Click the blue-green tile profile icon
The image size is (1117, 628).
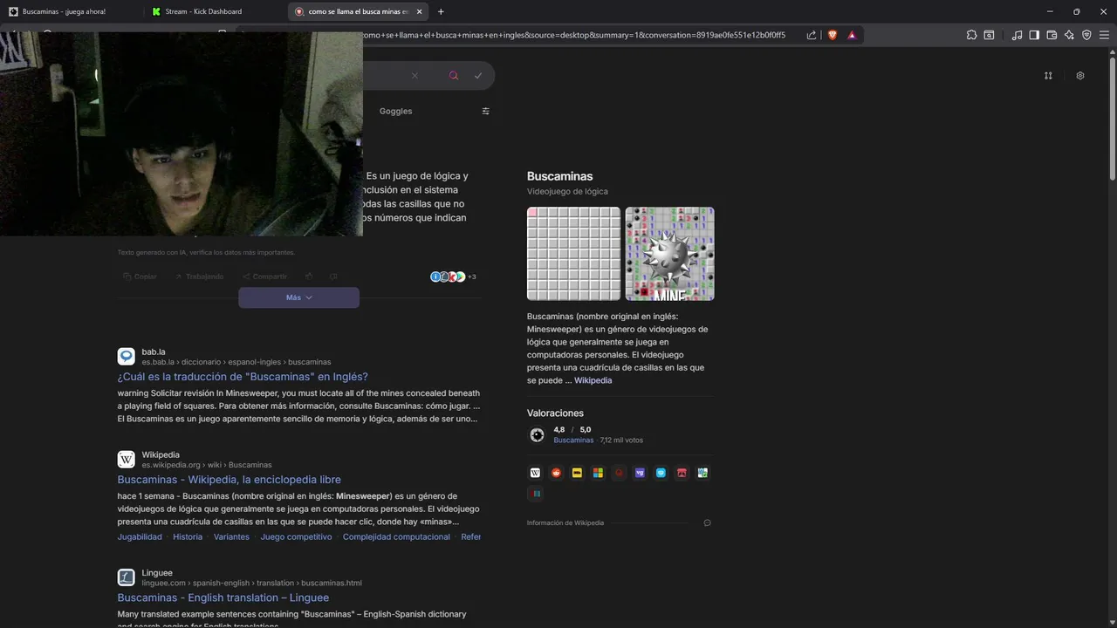click(x=702, y=473)
